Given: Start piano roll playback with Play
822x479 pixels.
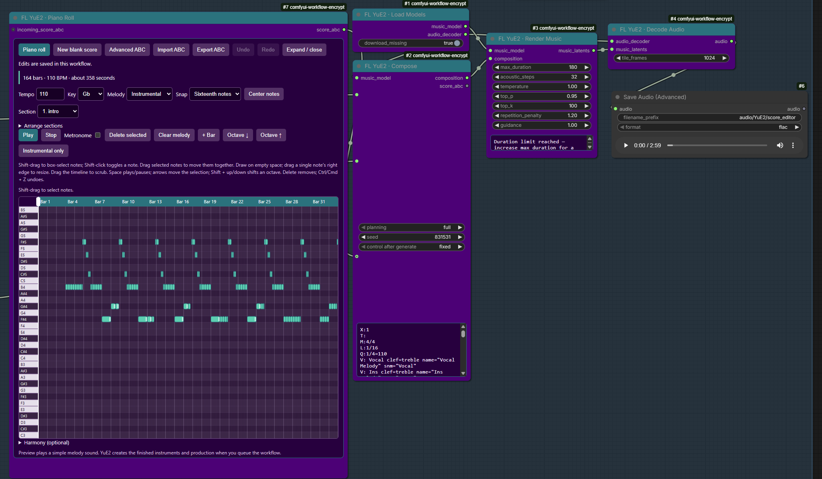Looking at the screenshot, I should pyautogui.click(x=28, y=135).
